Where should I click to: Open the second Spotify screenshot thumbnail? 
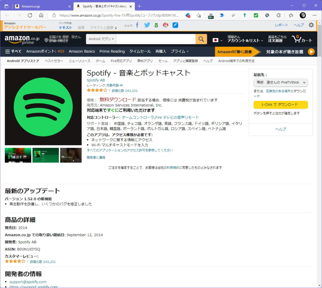coord(46,155)
